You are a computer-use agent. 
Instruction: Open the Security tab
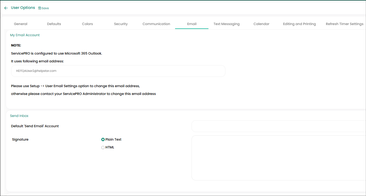click(121, 24)
